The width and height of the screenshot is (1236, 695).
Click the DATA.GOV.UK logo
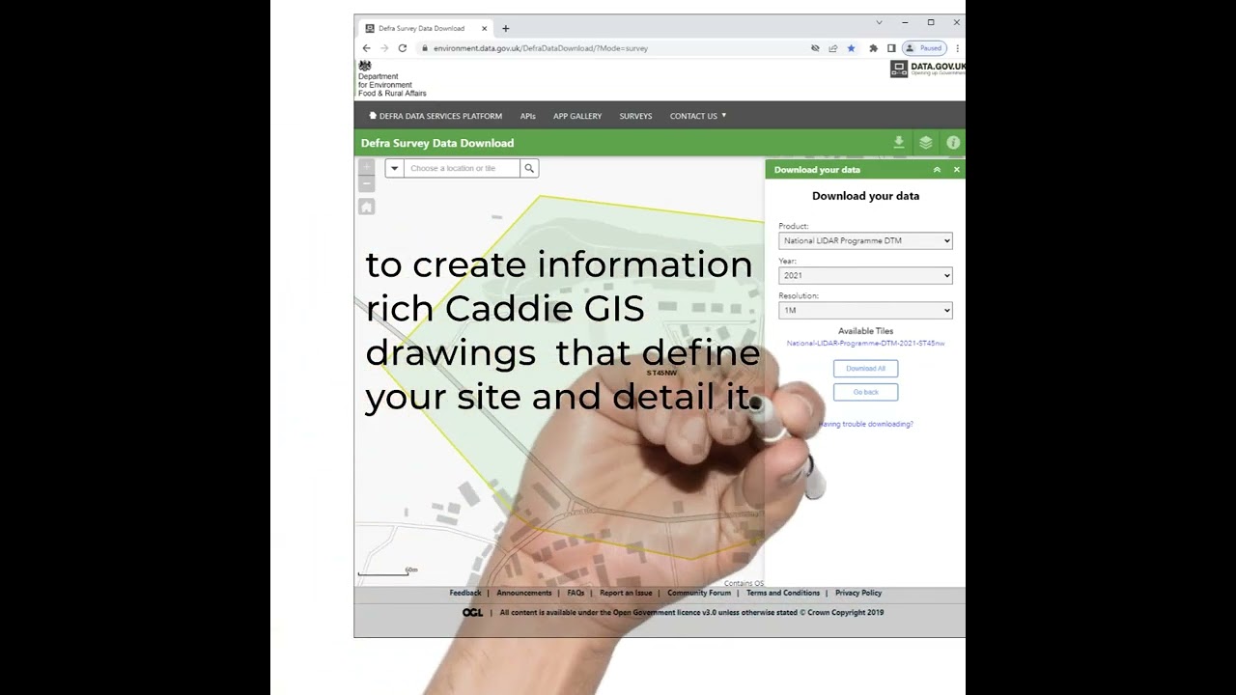coord(927,69)
